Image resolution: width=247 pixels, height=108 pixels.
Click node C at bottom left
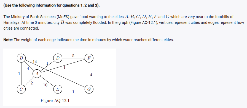coord(21,89)
